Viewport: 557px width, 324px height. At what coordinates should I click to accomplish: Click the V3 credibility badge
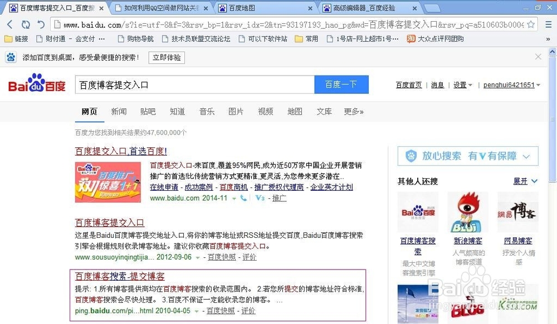tap(260, 198)
